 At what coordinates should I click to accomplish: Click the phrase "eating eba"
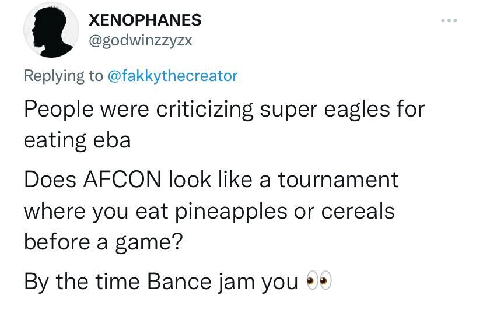pos(77,140)
